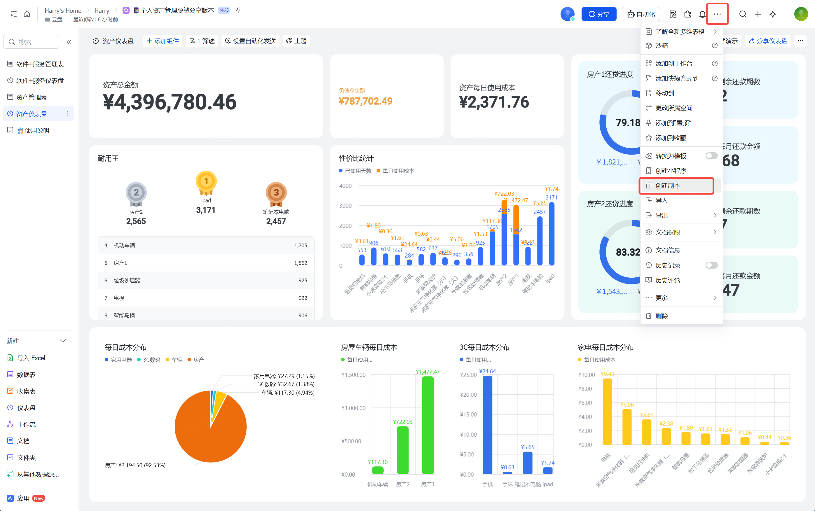This screenshot has height=511, width=815.
Task: Click the AI sparkle icon top right
Action: pos(773,14)
